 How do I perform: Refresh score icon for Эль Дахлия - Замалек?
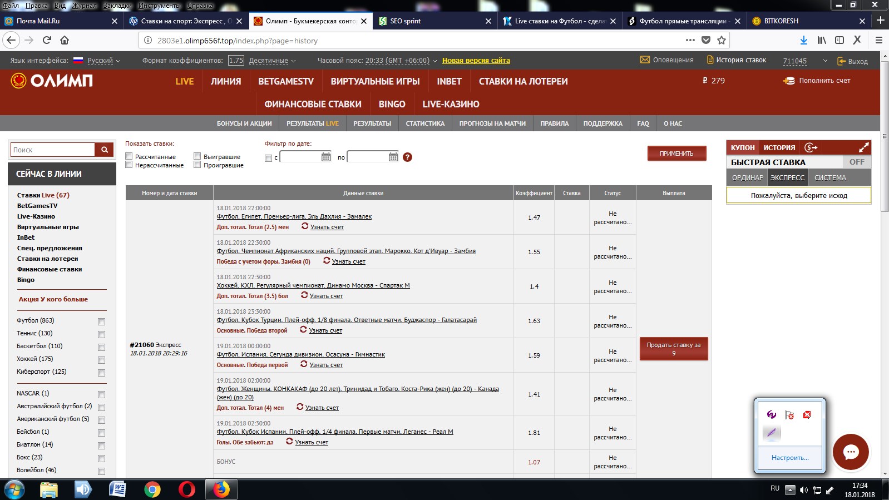point(305,226)
